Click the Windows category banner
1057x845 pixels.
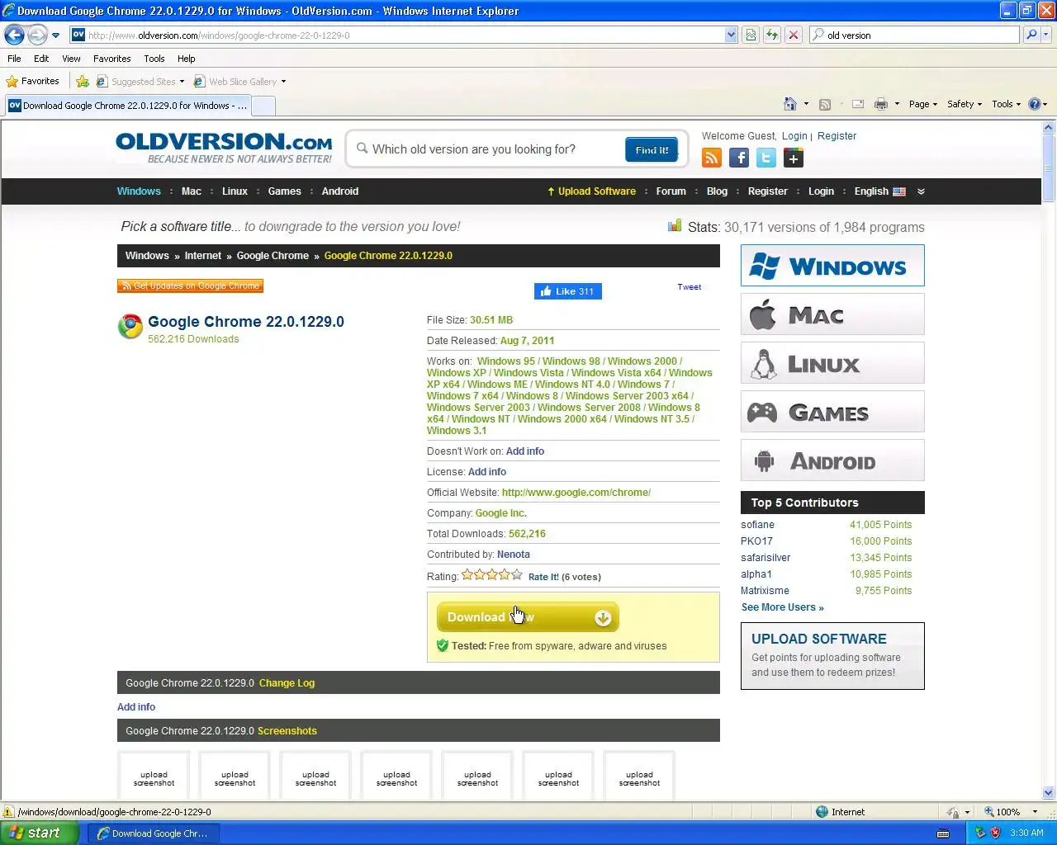pyautogui.click(x=832, y=266)
